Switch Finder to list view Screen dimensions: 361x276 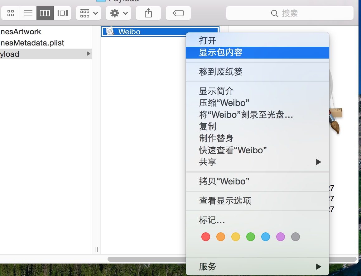[28, 13]
